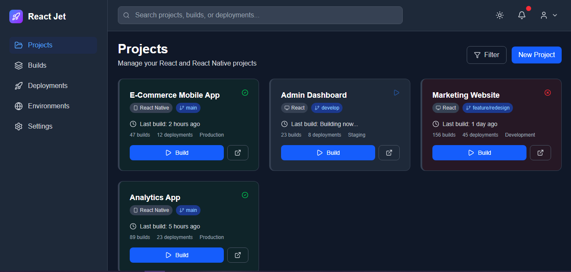Start Build for Analytics App
This screenshot has height=272, width=571.
click(x=177, y=255)
